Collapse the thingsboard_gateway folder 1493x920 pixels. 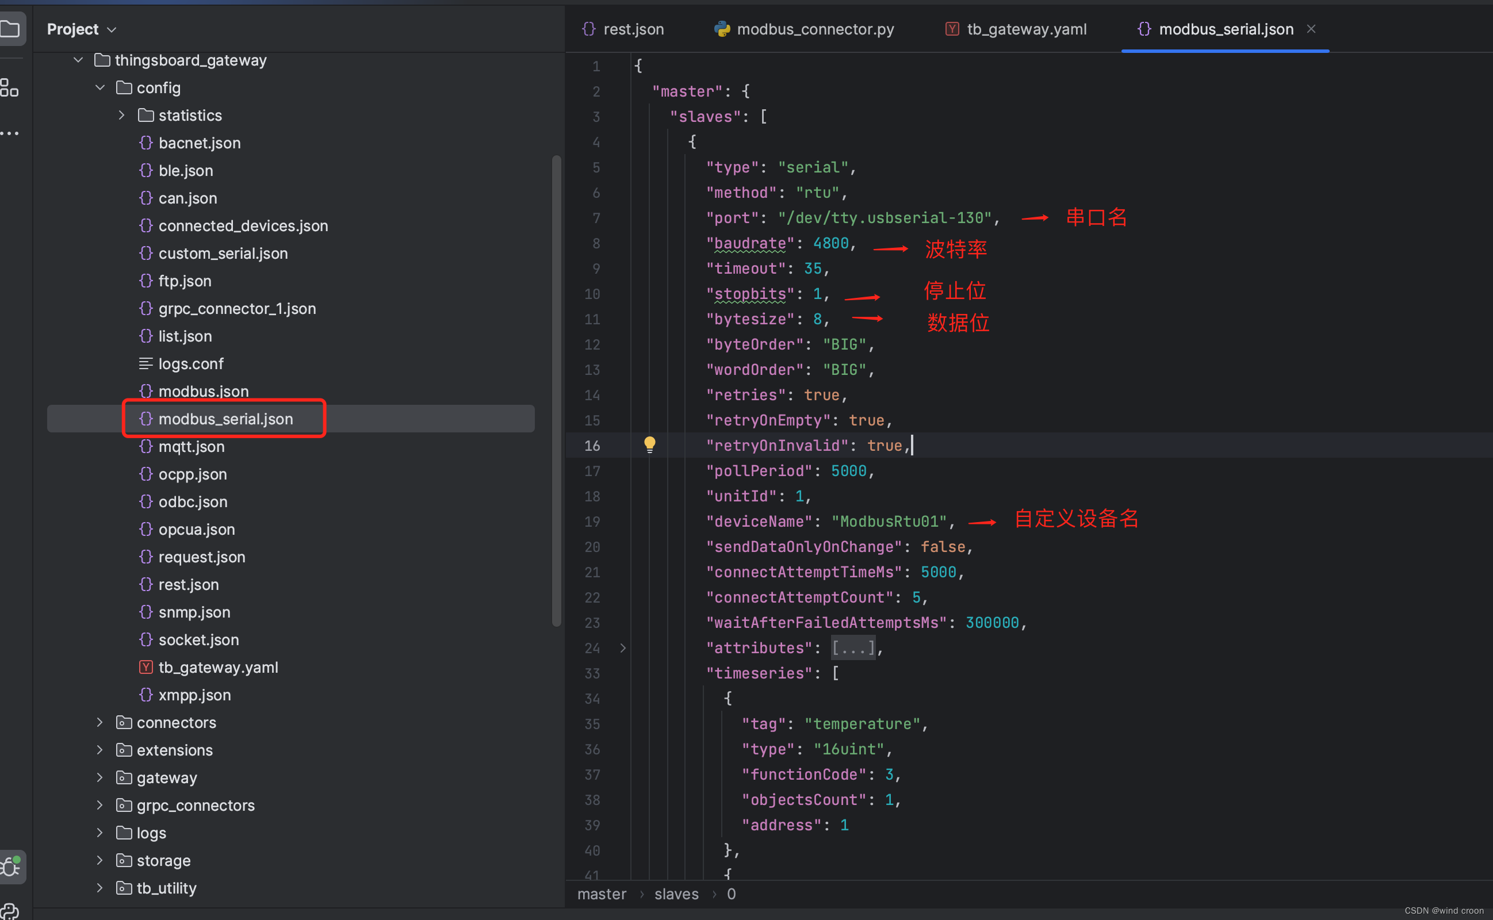point(78,60)
